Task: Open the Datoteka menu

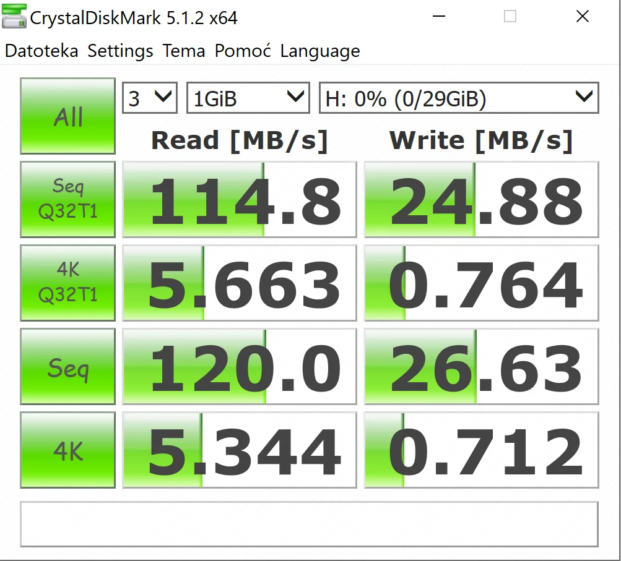Action: click(x=41, y=51)
